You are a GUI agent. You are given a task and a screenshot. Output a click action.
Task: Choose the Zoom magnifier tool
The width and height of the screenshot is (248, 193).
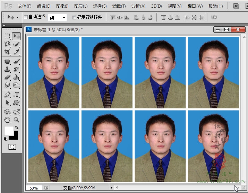pyautogui.click(x=16, y=120)
